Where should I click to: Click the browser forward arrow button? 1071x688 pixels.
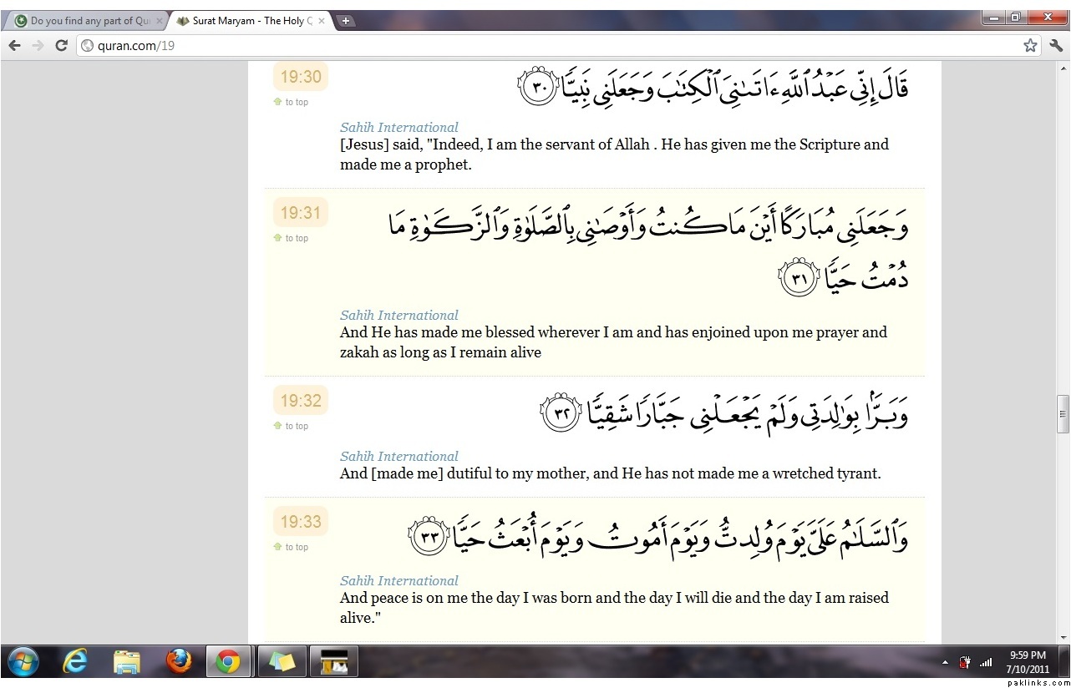coord(38,45)
